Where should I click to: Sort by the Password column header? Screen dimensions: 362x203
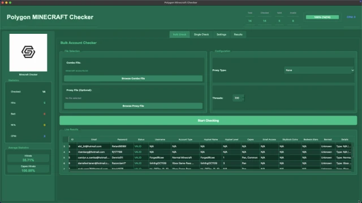point(122,139)
